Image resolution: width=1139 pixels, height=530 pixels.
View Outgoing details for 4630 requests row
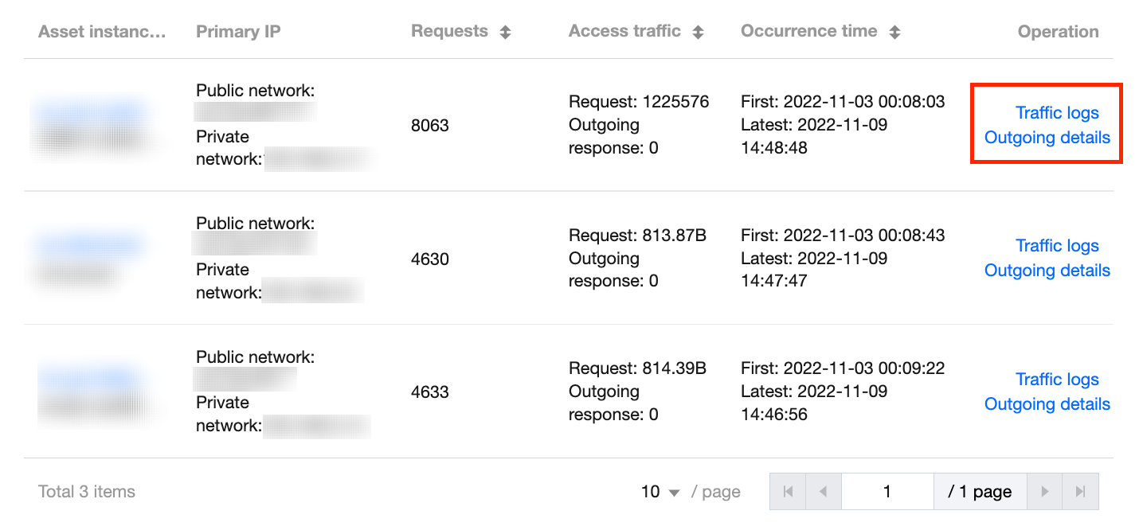click(1047, 271)
